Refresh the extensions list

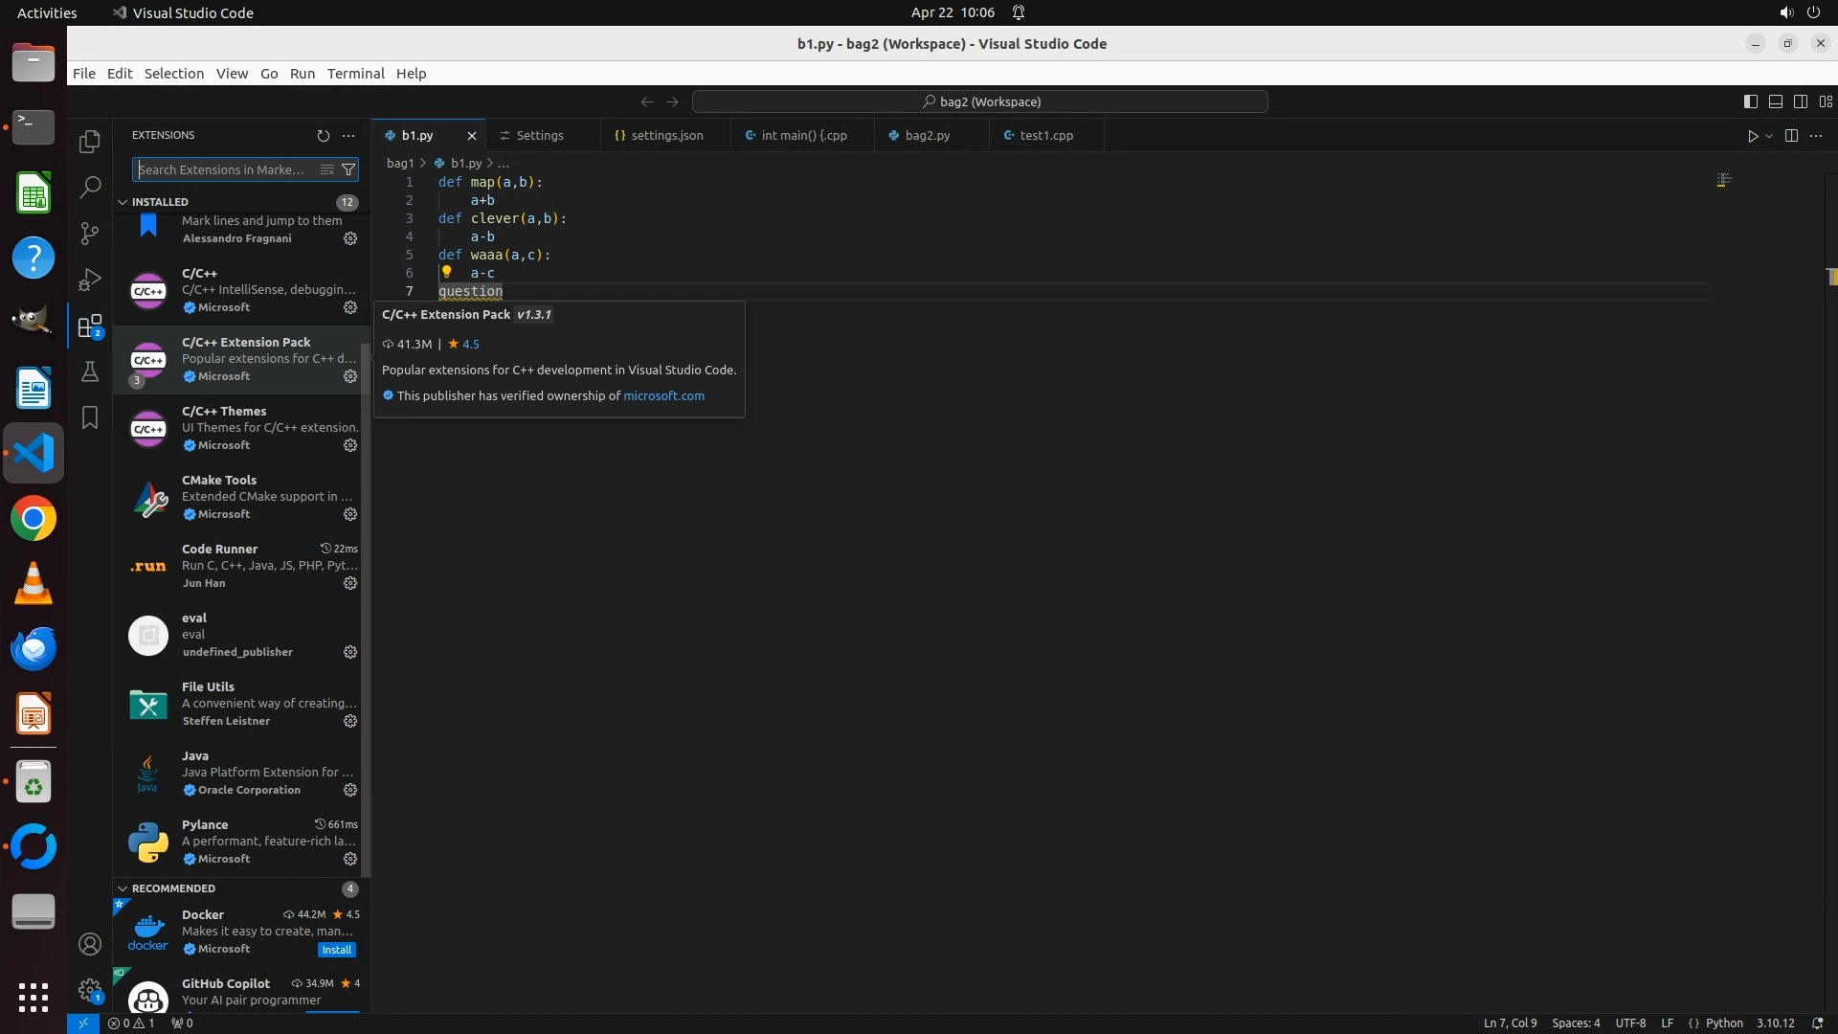tap(323, 136)
